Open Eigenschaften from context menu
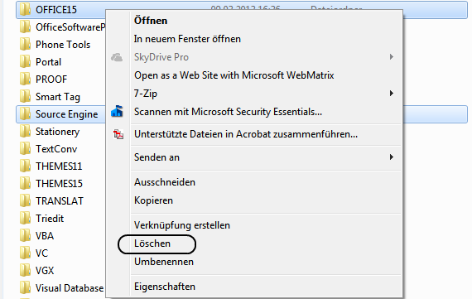The image size is (472, 299). (x=165, y=287)
